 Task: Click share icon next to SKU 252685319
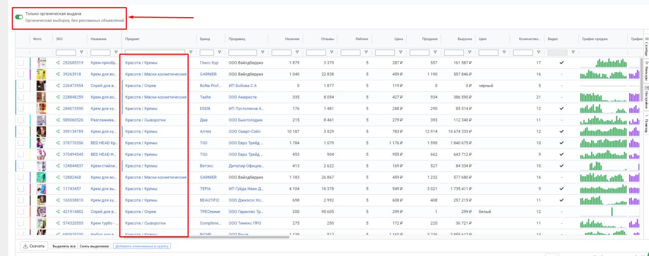[58, 63]
